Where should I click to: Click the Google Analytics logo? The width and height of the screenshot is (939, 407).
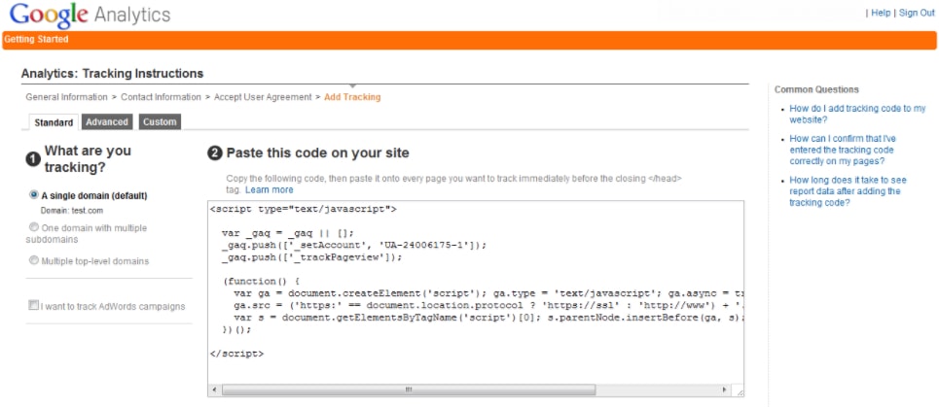(90, 15)
